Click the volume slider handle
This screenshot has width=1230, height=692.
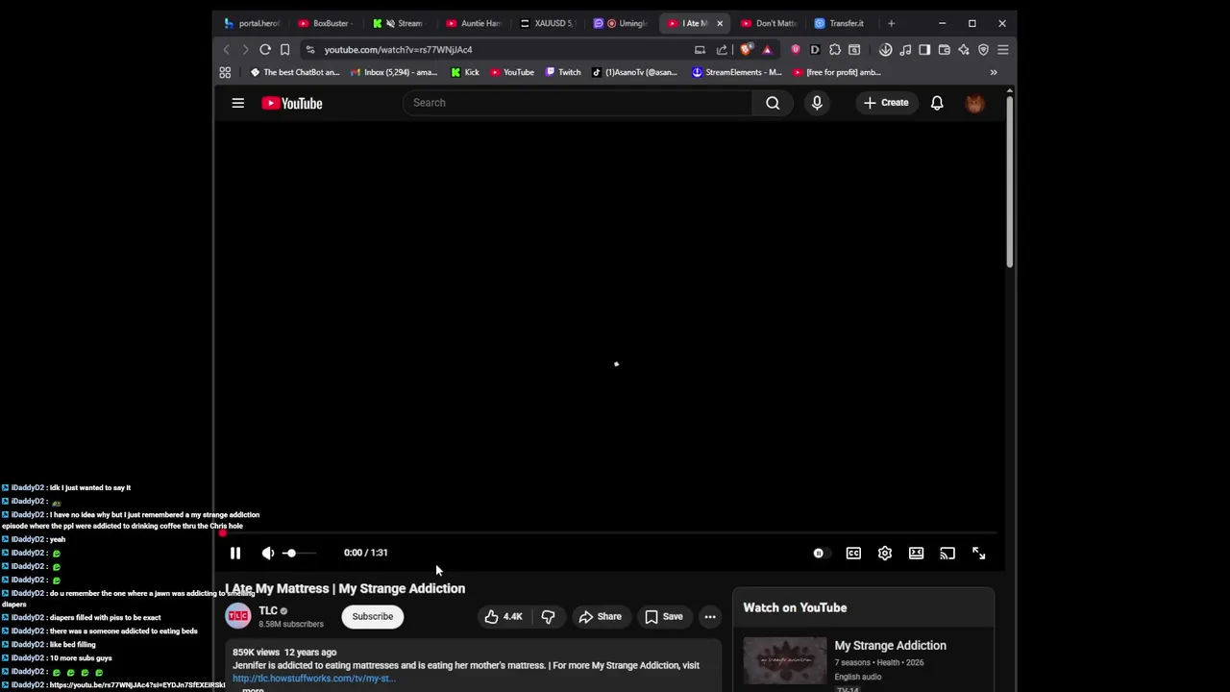point(290,553)
